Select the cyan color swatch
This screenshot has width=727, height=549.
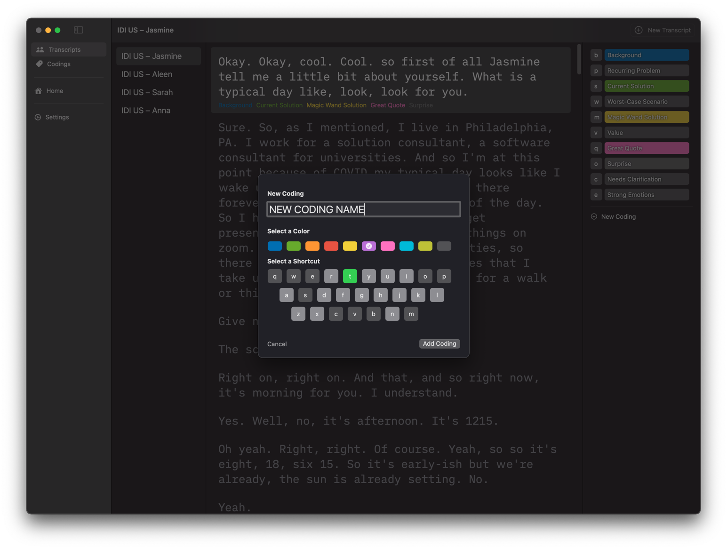pos(407,246)
